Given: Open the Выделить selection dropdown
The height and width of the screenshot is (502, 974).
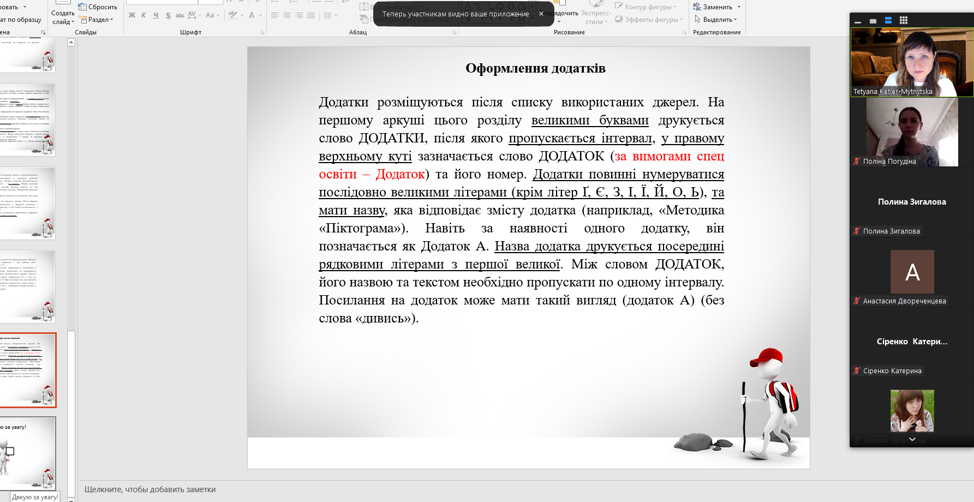Looking at the screenshot, I should pos(716,20).
